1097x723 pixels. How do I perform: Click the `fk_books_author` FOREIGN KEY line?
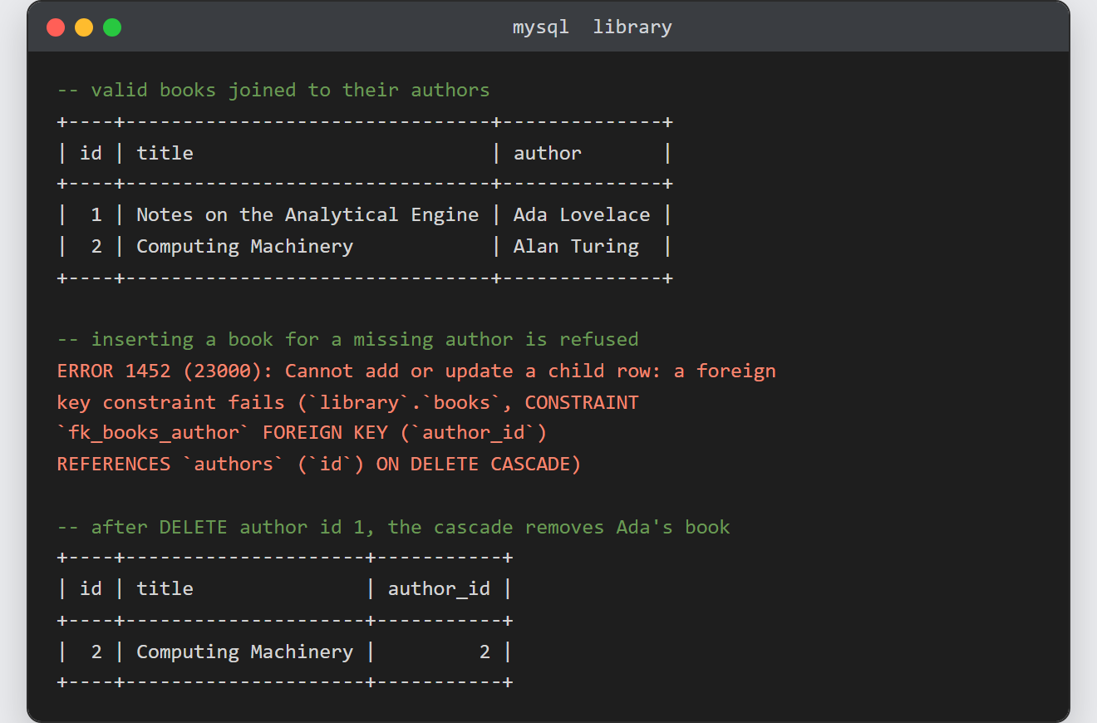click(x=302, y=433)
